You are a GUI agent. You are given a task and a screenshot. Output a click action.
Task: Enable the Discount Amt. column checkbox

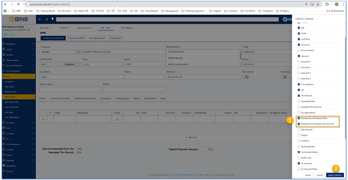point(299,51)
